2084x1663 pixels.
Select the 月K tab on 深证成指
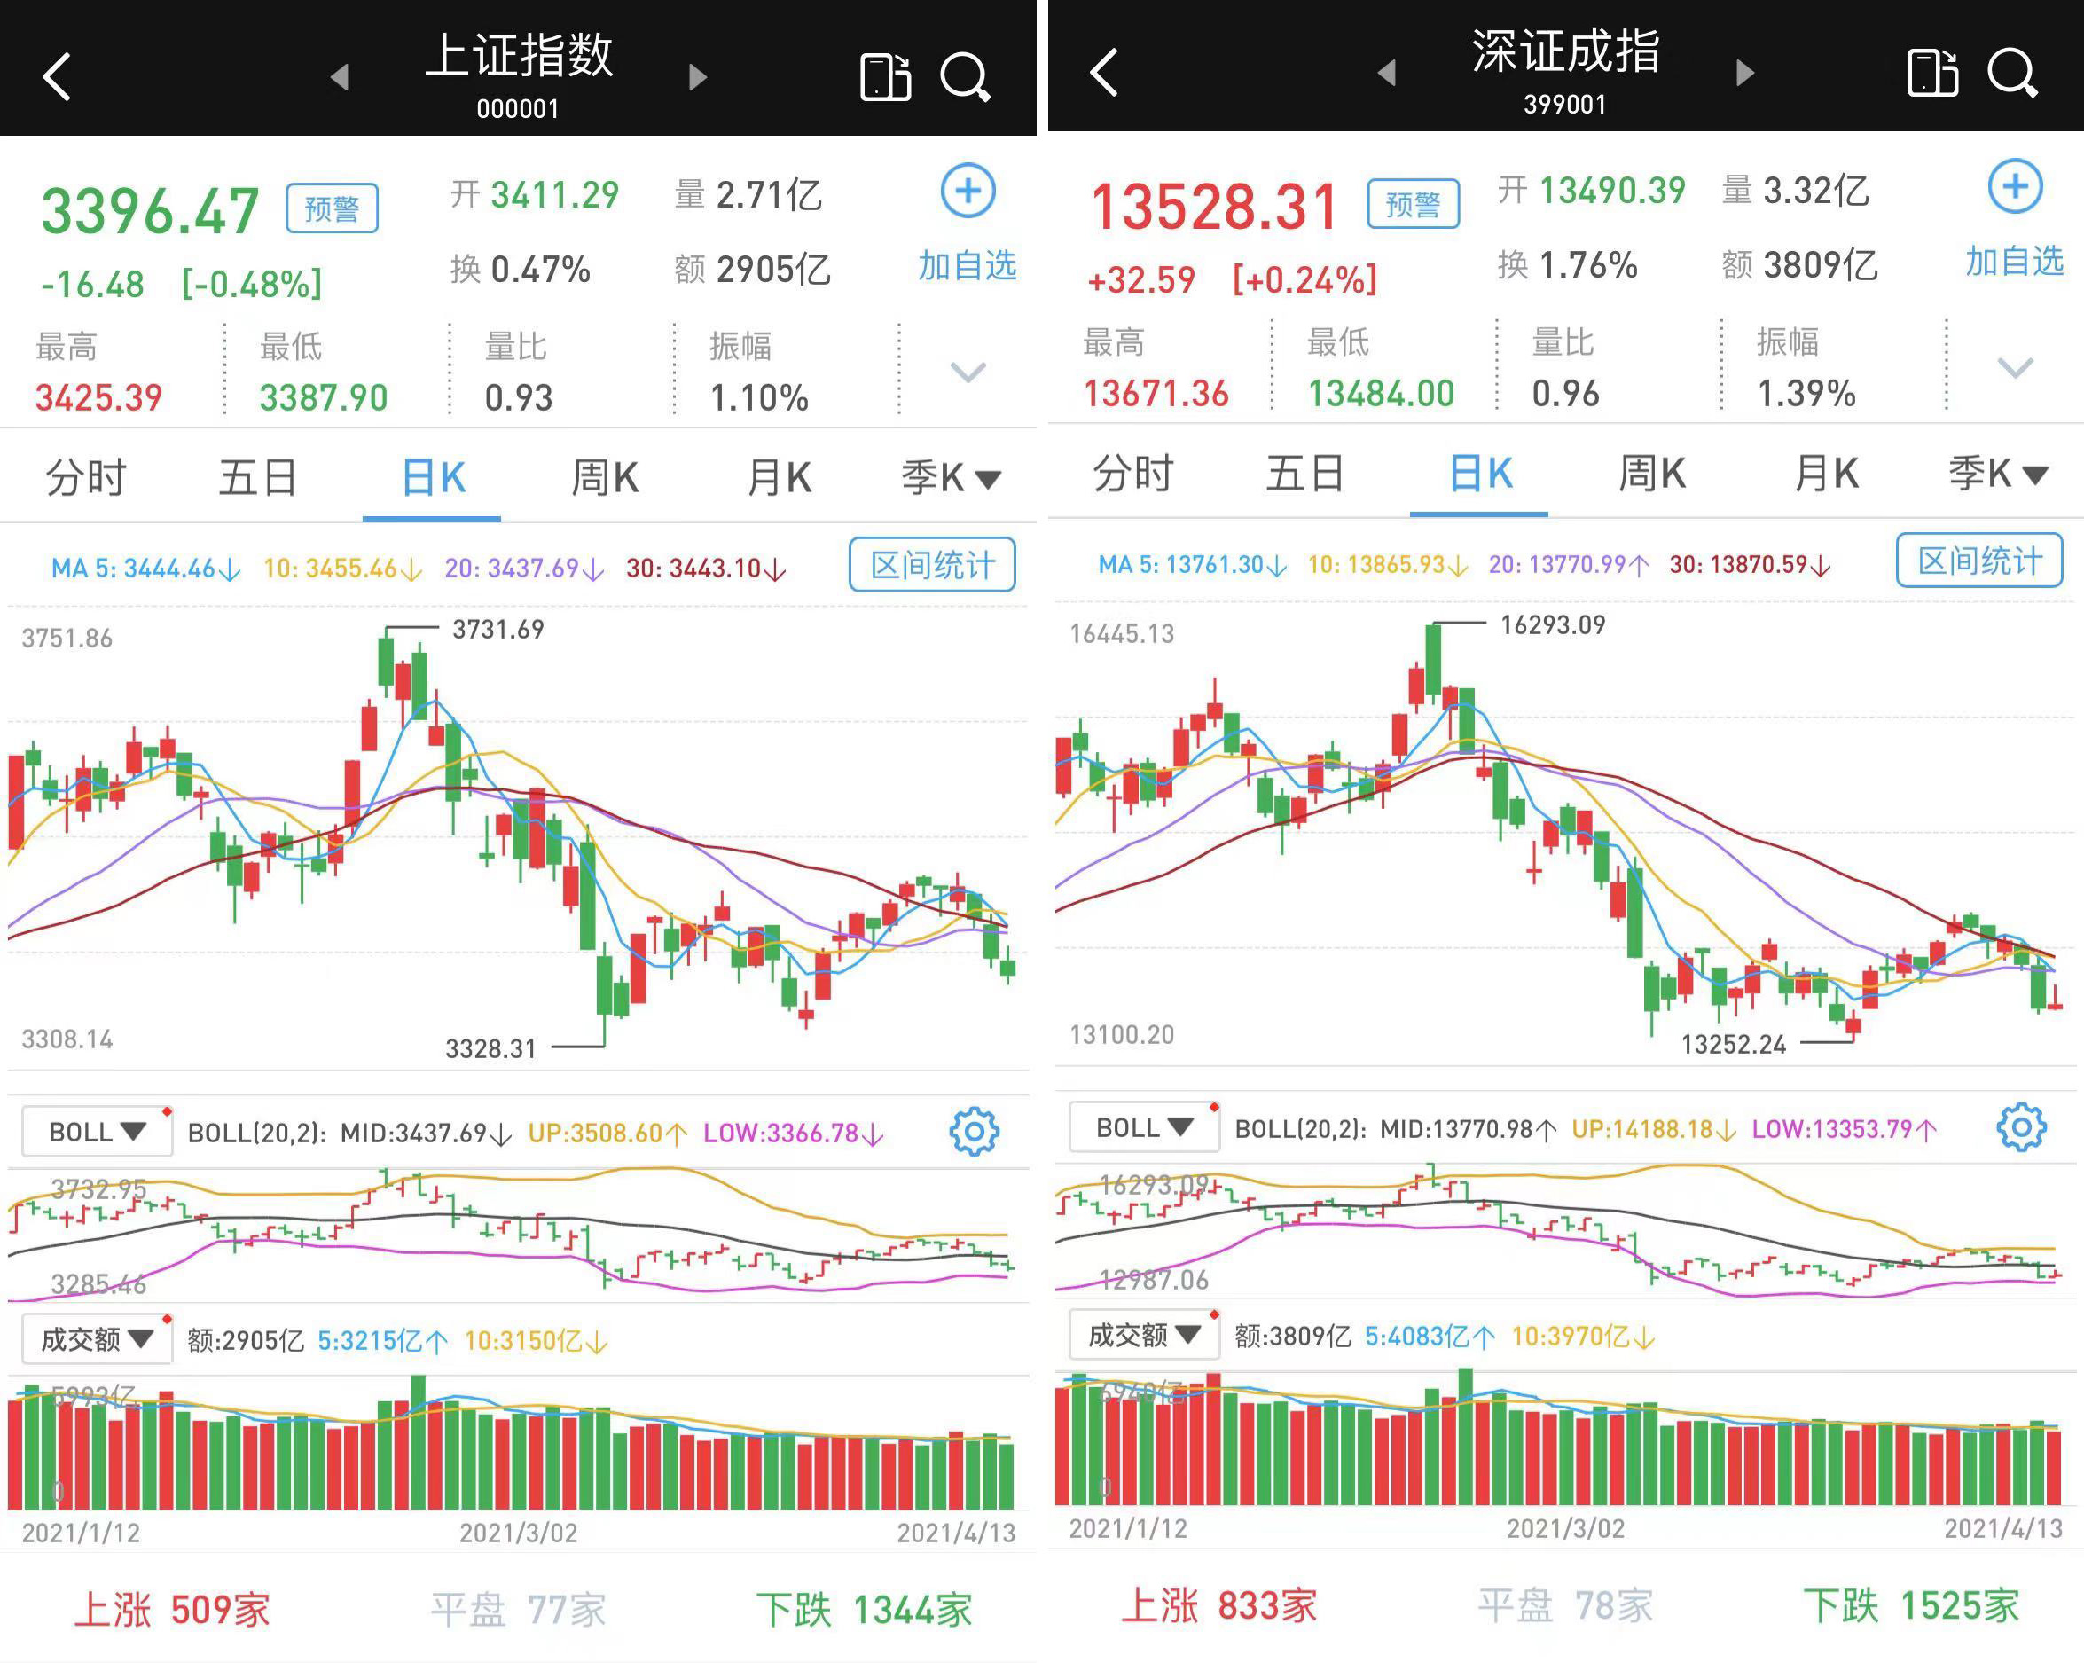click(x=1825, y=474)
